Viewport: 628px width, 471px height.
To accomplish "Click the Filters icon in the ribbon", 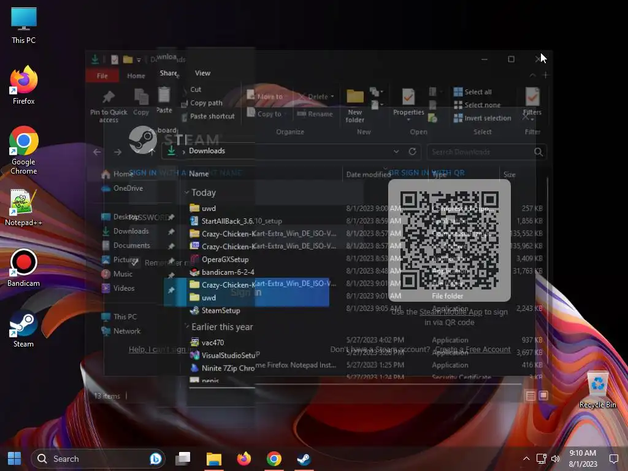I will (x=532, y=102).
